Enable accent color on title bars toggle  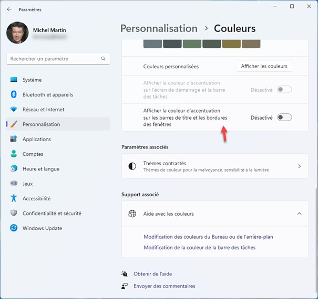[284, 118]
